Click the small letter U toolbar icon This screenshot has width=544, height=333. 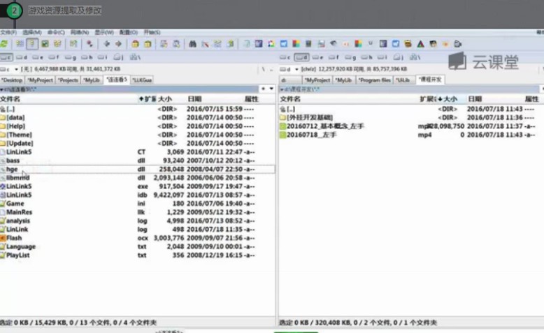point(371,44)
